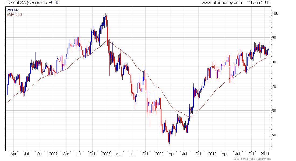The width and height of the screenshot is (296, 161).
Task: Click the 85.17 price value in the title
Action: tap(42, 3)
